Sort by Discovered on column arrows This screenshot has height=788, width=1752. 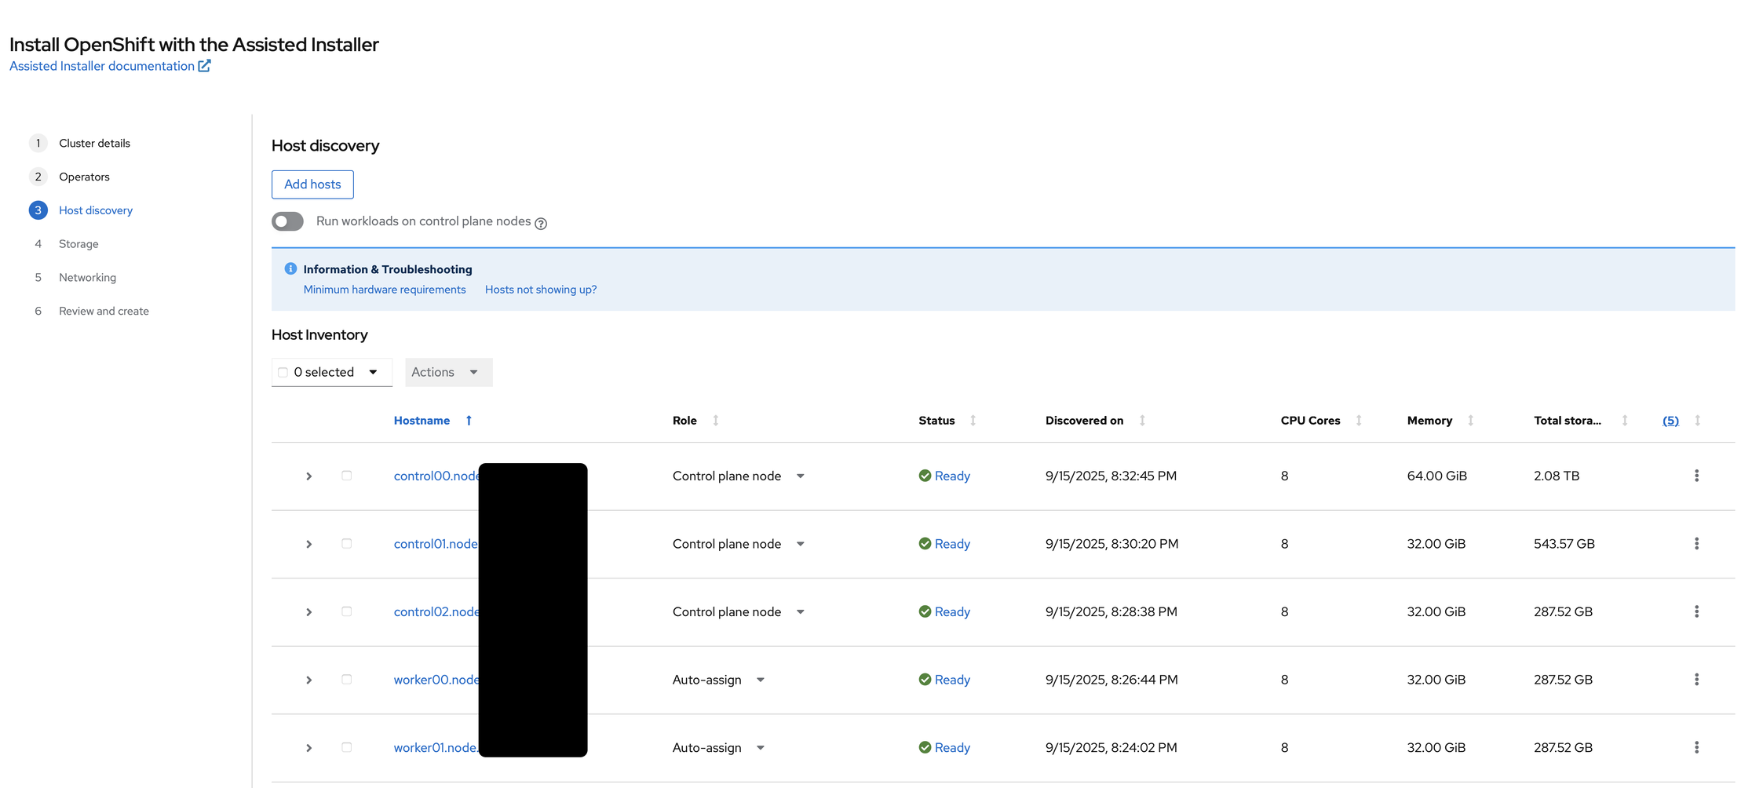[x=1142, y=421]
